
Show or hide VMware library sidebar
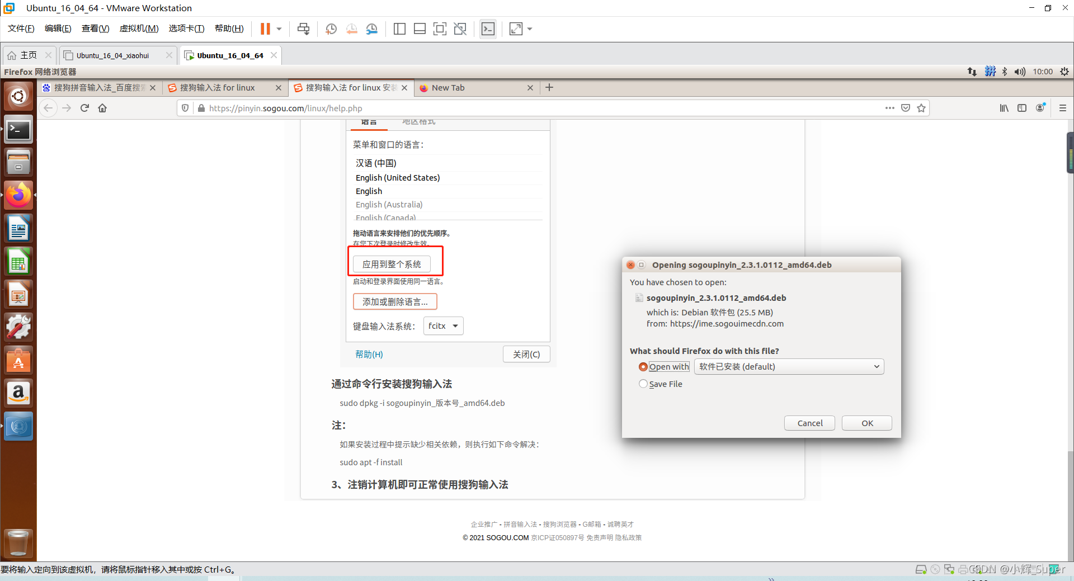399,29
